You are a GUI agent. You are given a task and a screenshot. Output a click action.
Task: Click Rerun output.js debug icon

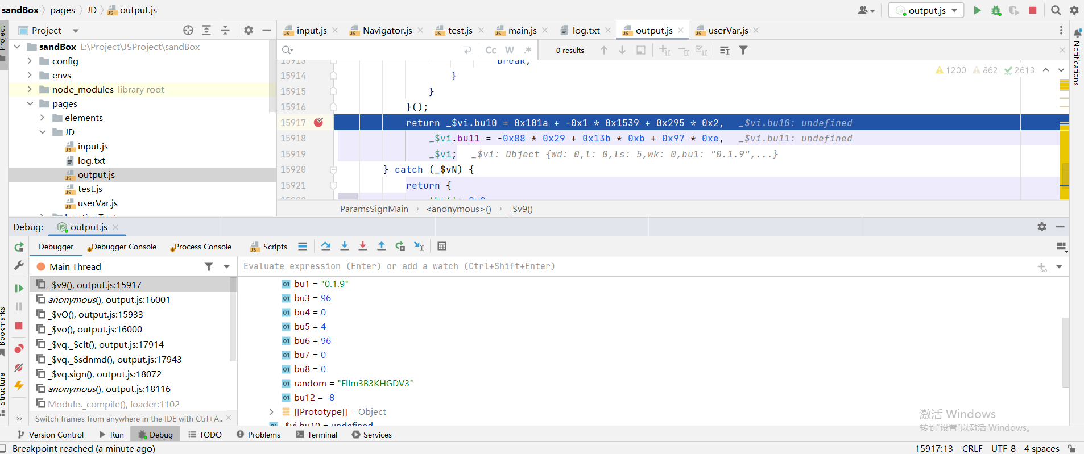(19, 247)
